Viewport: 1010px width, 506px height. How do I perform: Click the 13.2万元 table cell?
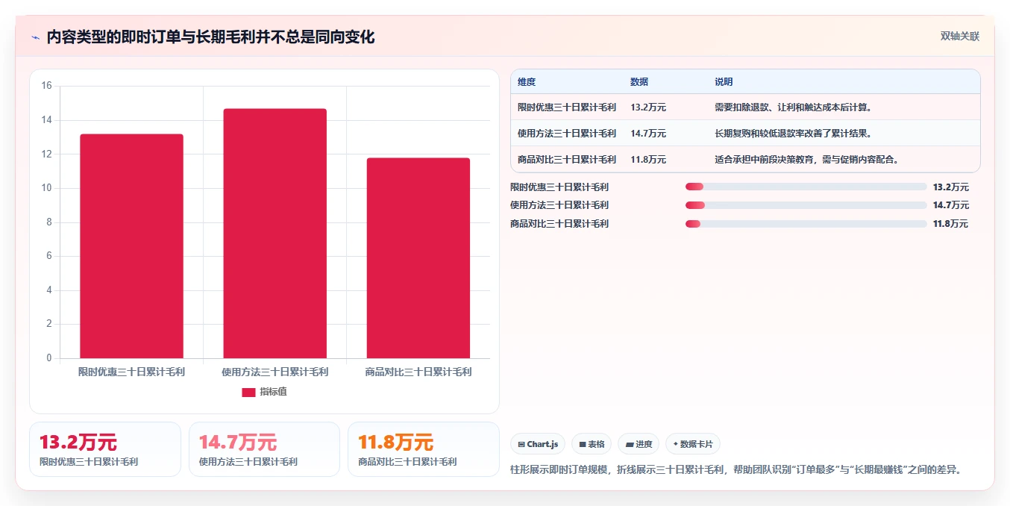pos(648,107)
